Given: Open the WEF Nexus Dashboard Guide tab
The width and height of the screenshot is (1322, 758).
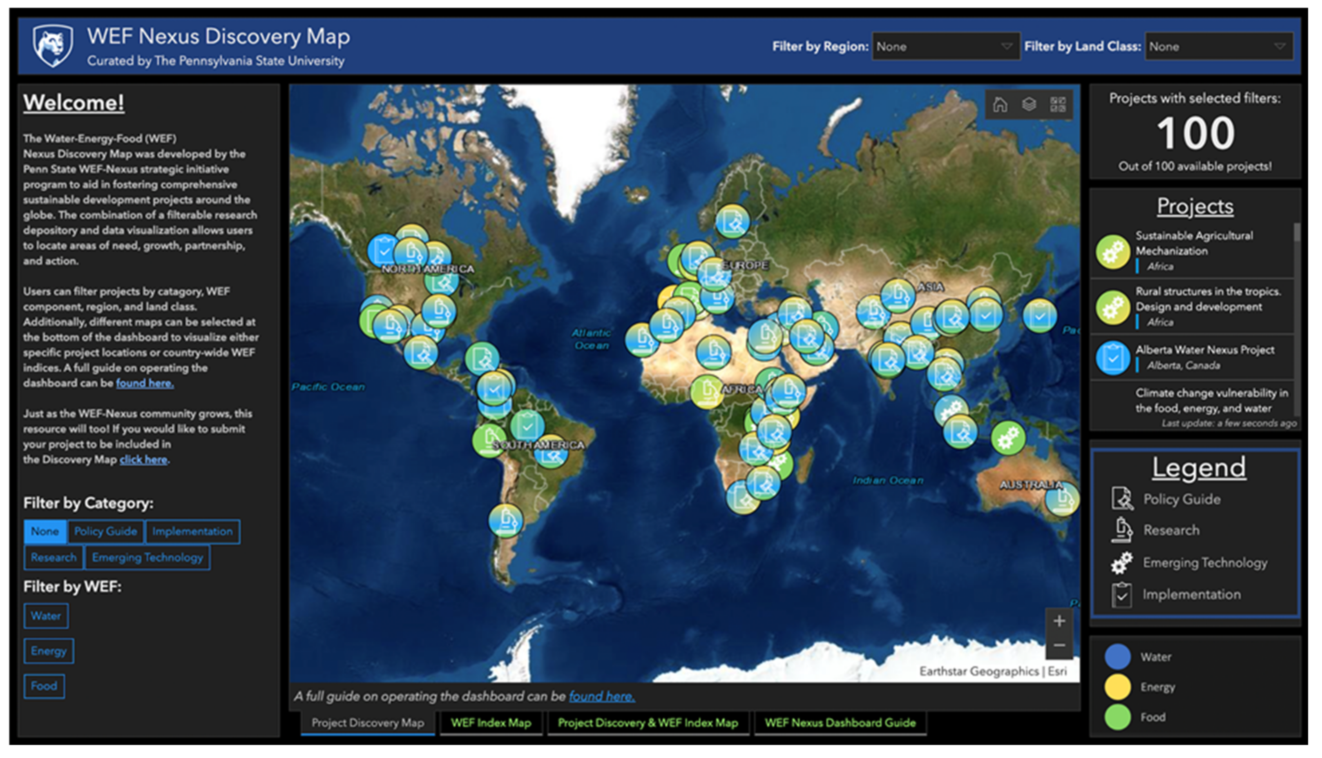Looking at the screenshot, I should (x=840, y=722).
